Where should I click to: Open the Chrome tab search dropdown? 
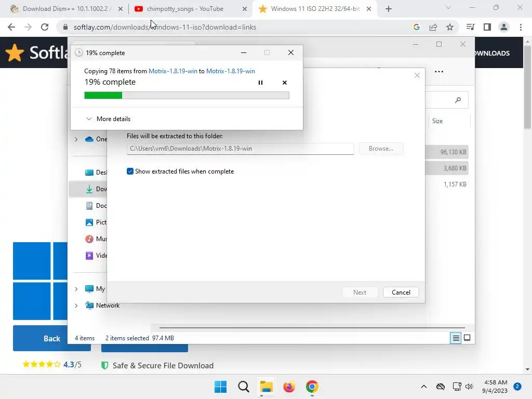[x=448, y=7]
